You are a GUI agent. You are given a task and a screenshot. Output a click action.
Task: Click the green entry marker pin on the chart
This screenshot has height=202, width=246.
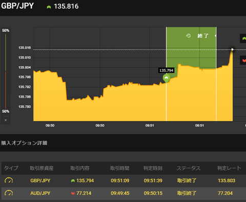click(166, 78)
